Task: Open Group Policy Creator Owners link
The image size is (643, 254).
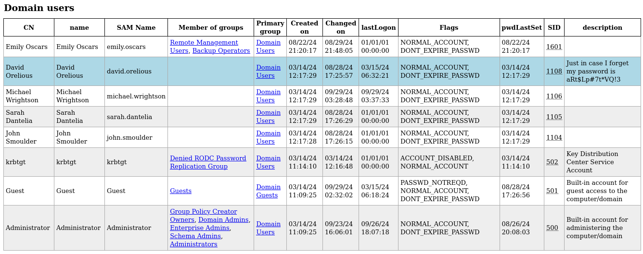Action: [203, 216]
